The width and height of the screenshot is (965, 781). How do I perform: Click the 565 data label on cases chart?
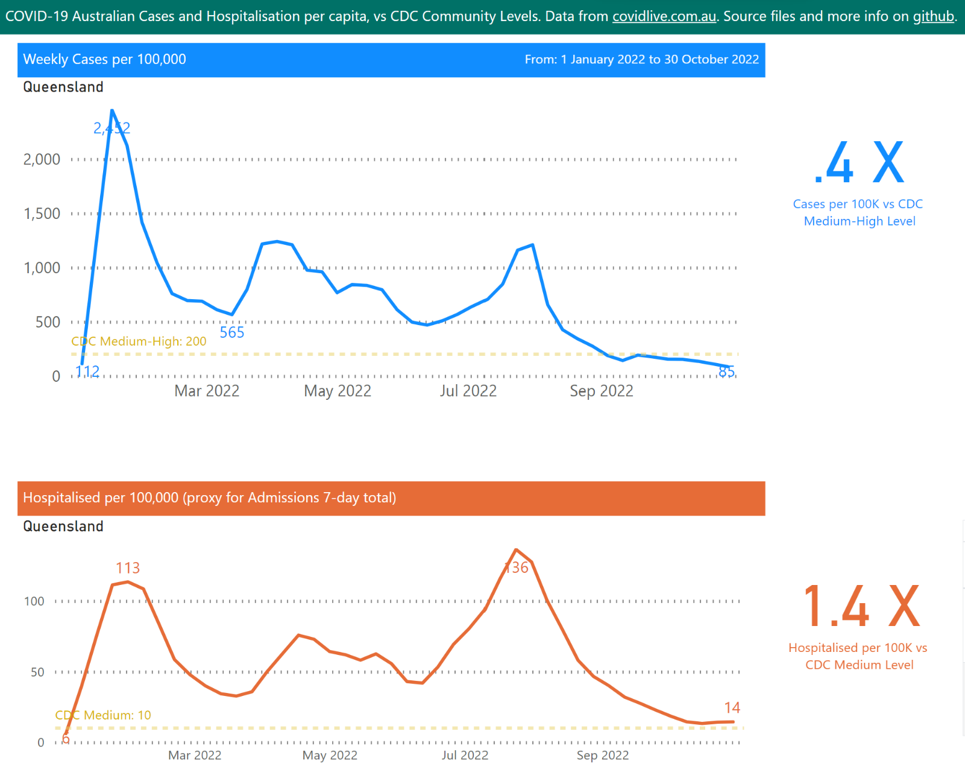[232, 332]
